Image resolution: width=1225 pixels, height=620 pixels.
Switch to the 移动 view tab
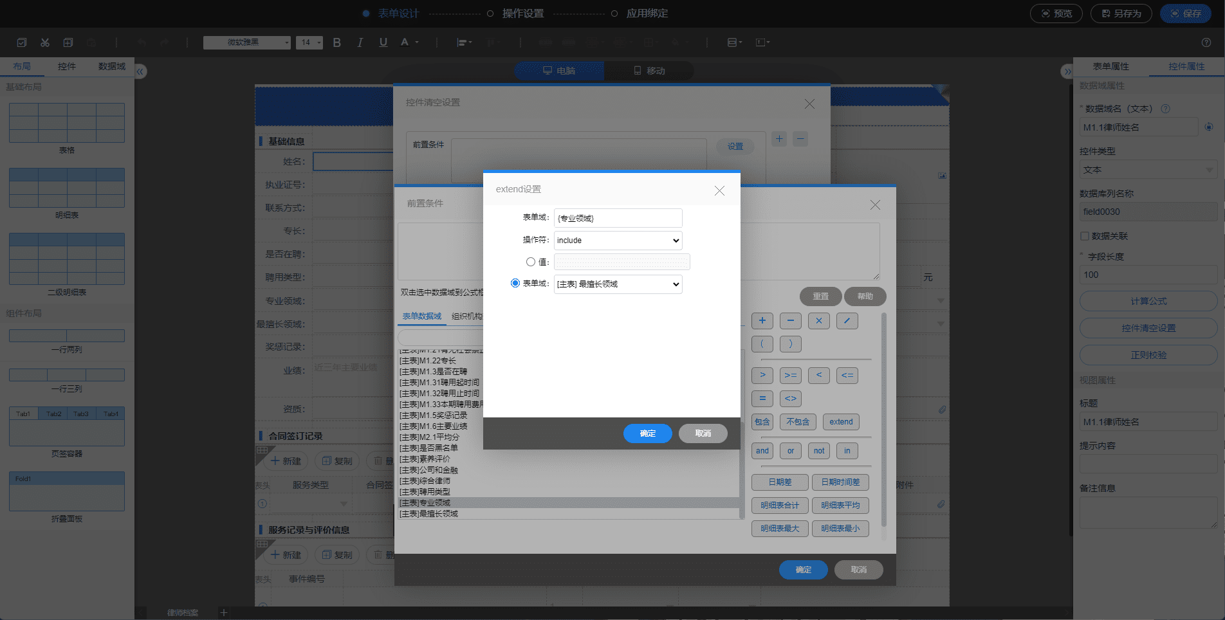click(x=649, y=71)
